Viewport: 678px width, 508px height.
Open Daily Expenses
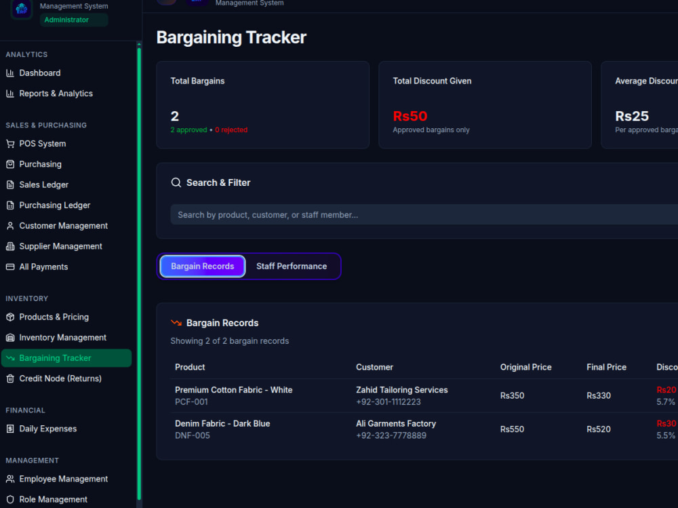[66, 429]
